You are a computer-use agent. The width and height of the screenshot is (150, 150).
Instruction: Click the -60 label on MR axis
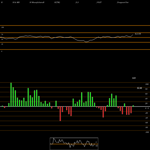(146, 123)
